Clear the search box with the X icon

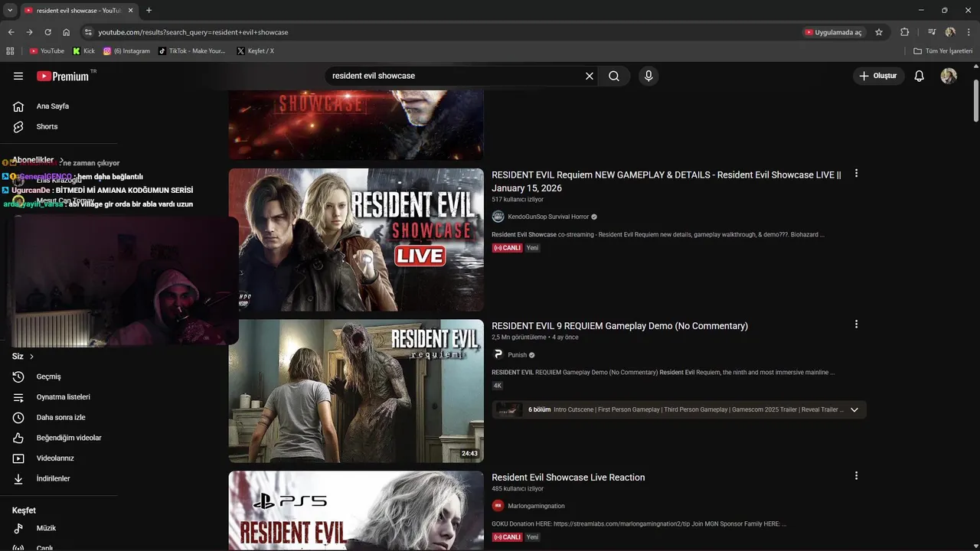tap(590, 76)
